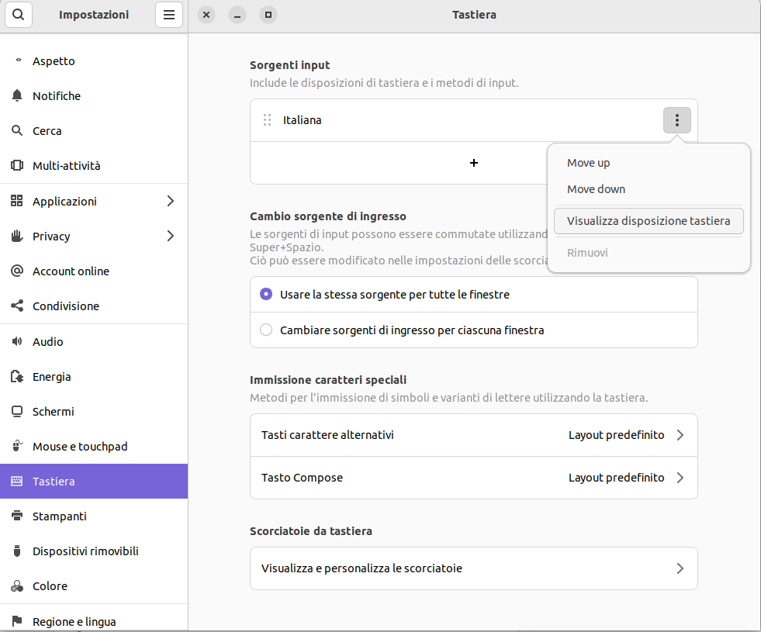Go to Schermi settings
The height and width of the screenshot is (632, 761).
click(x=94, y=411)
